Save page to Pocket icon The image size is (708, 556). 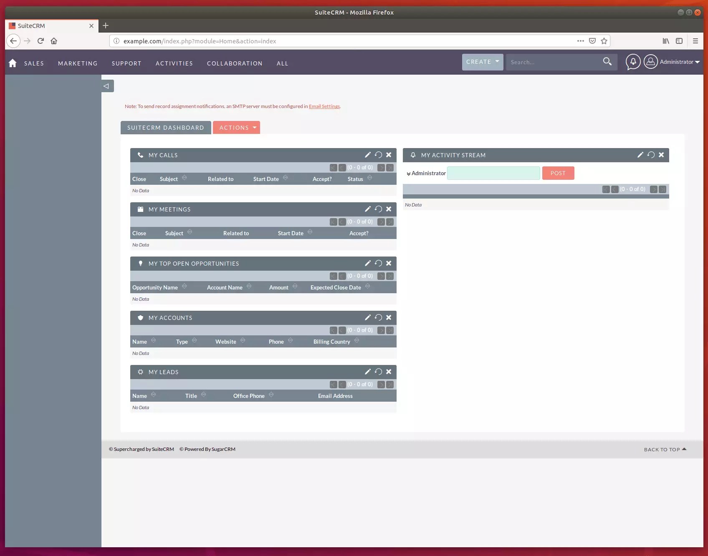(x=592, y=41)
